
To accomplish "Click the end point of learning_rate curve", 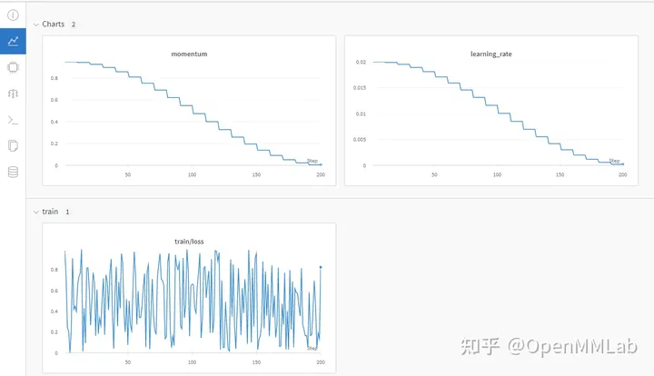I will coord(623,164).
